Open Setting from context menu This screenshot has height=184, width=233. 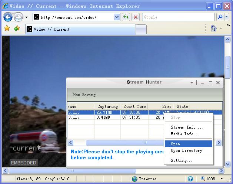click(189, 160)
